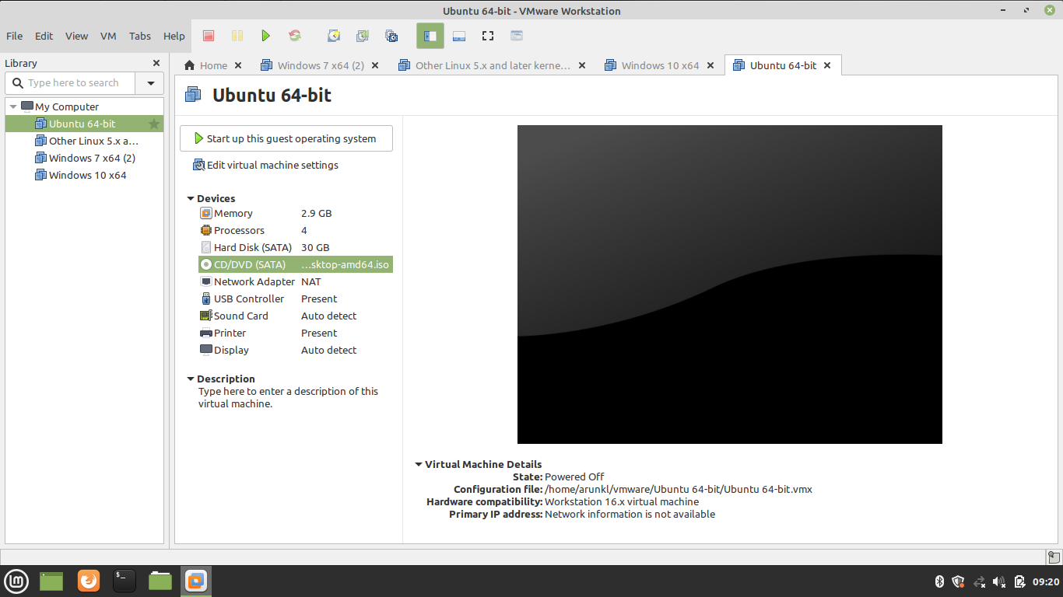1063x597 pixels.
Task: Open the Help menu
Action: coord(174,36)
